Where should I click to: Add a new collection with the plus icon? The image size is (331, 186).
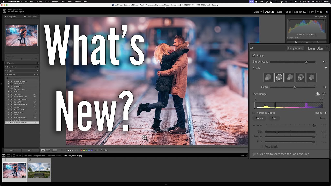point(37,75)
